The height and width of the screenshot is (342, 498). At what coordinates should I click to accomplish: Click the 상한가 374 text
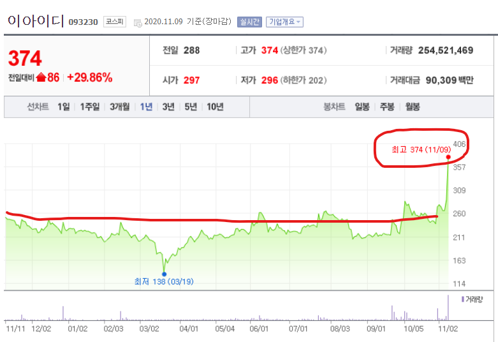click(304, 50)
